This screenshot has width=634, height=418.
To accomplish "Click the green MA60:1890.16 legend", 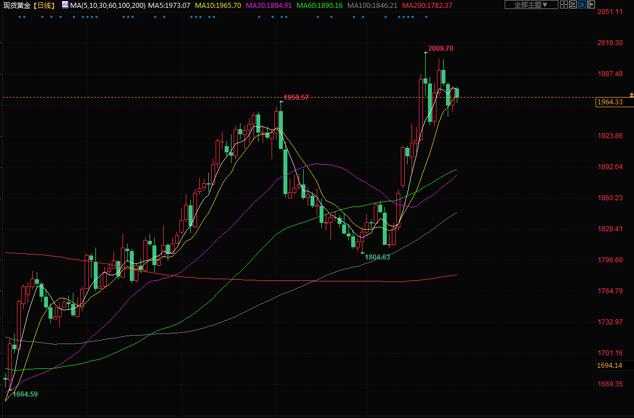I will click(x=320, y=5).
